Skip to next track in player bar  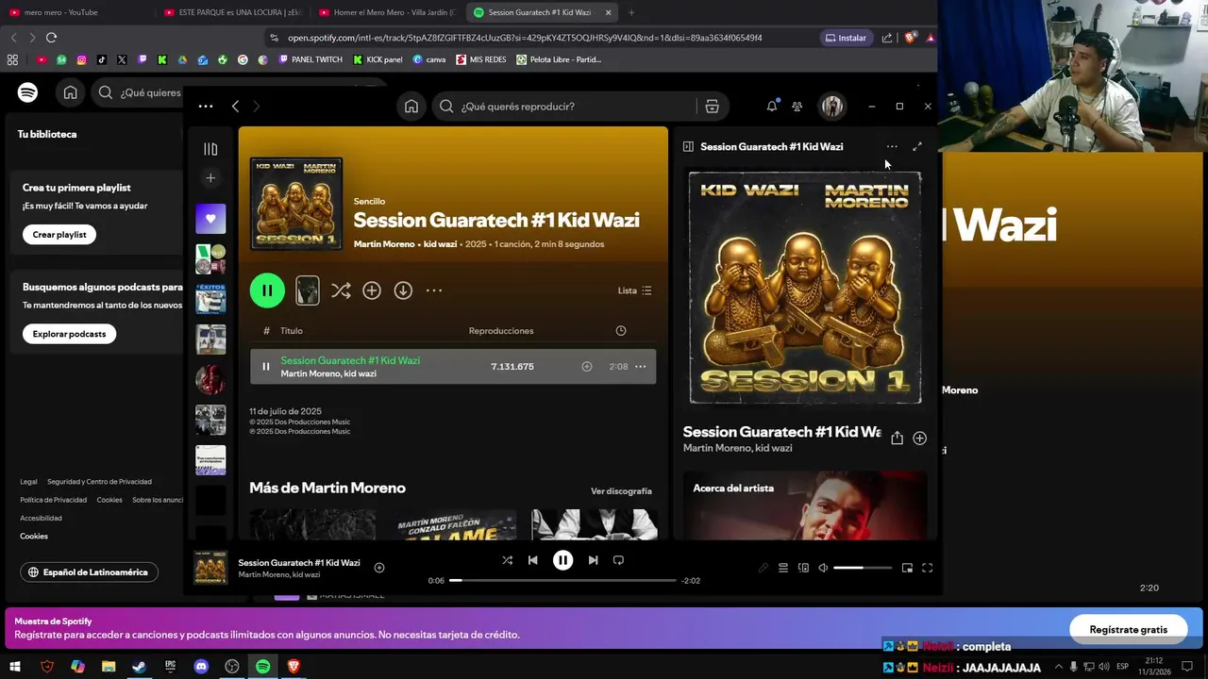(x=593, y=560)
